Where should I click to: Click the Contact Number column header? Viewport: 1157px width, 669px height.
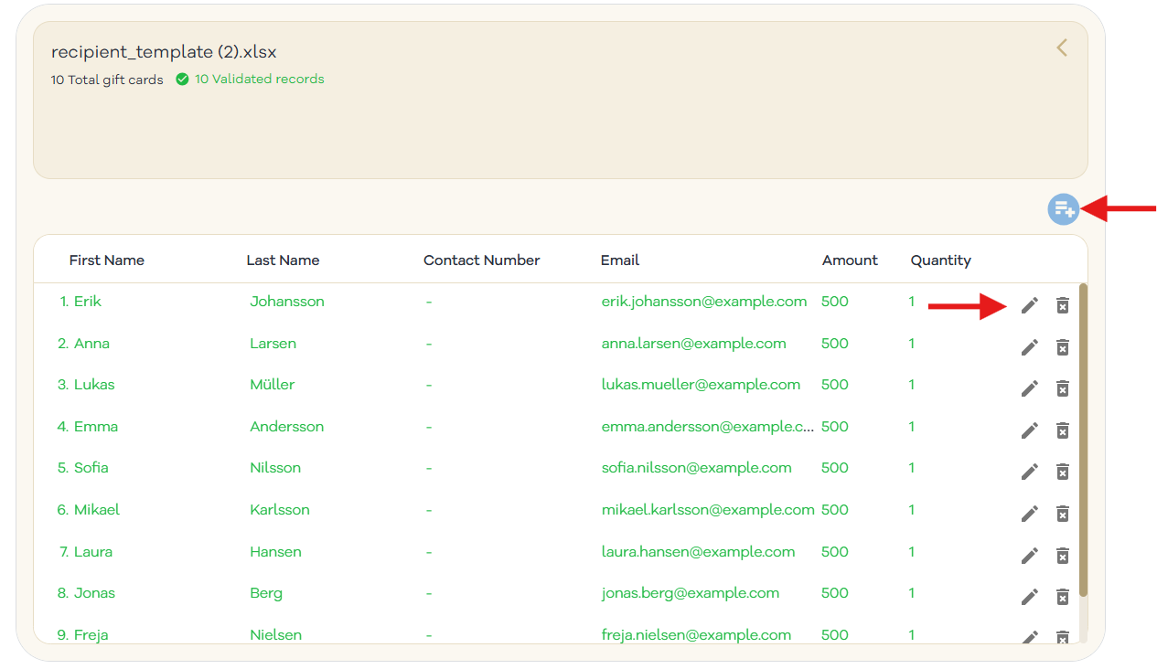click(x=482, y=260)
